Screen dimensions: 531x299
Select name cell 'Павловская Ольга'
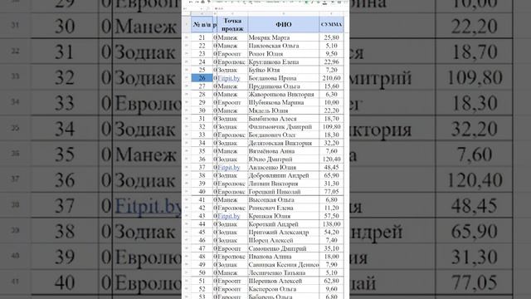284,46
